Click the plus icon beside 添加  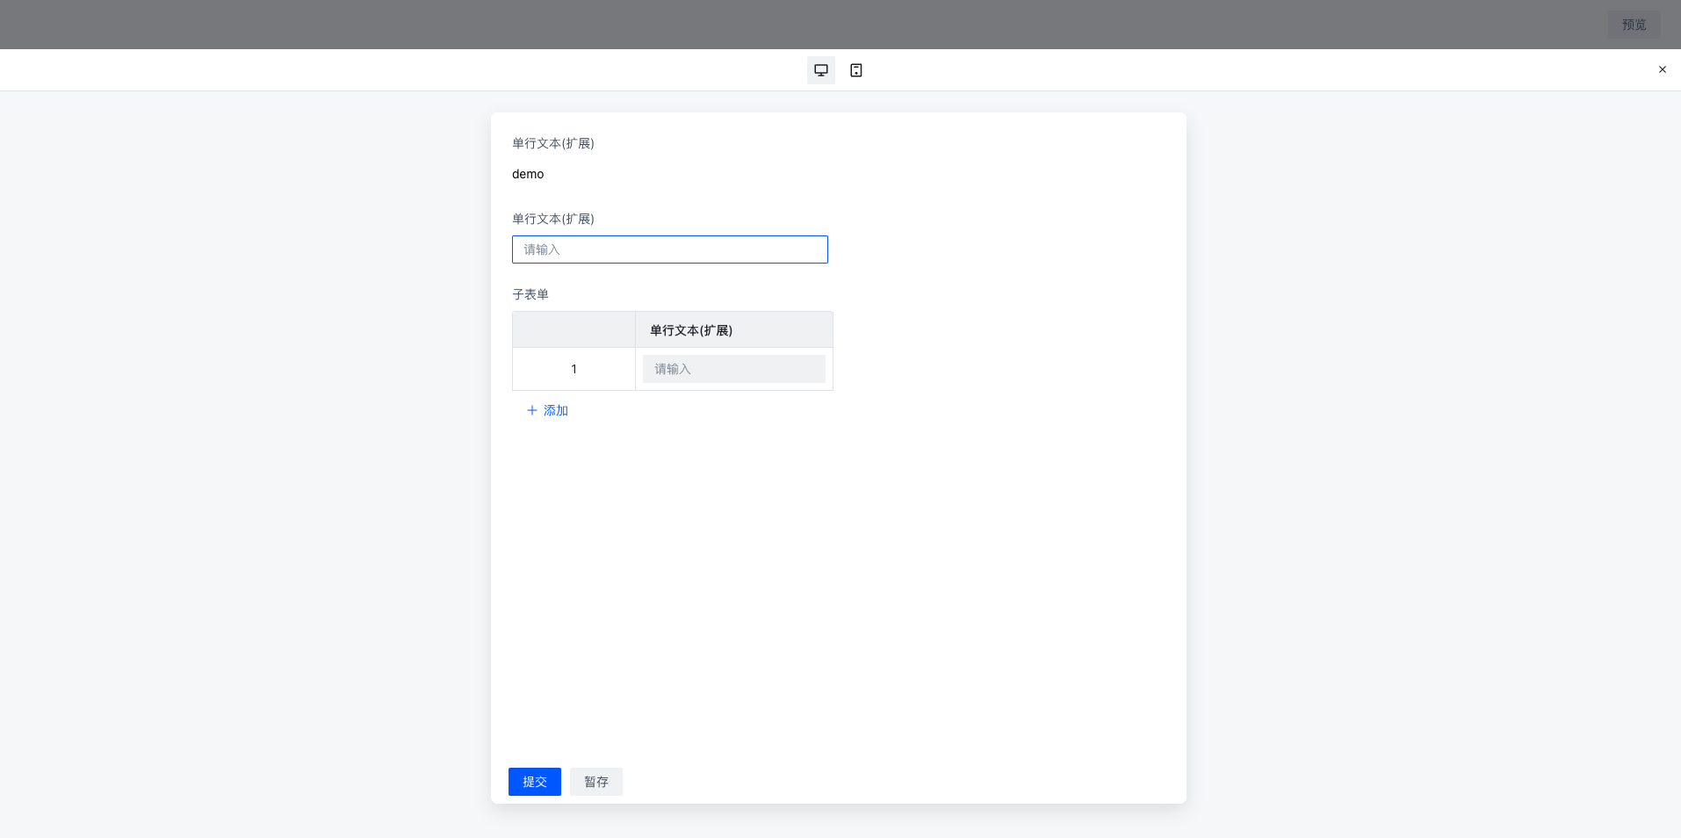[x=531, y=410]
